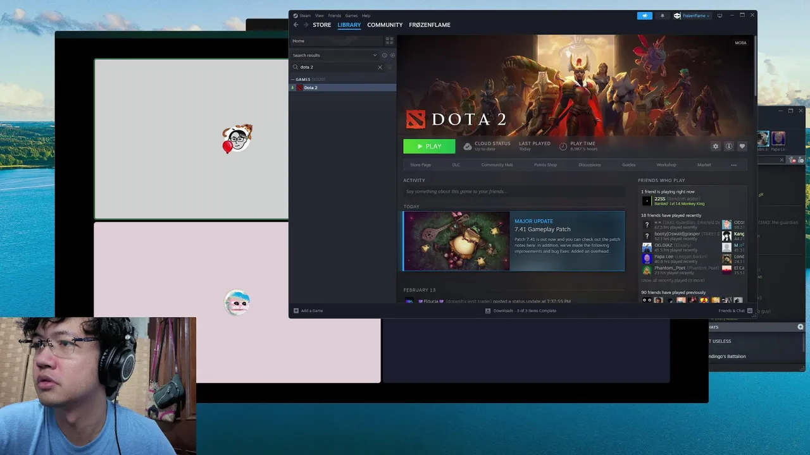Viewport: 810px width, 455px height.
Task: Open the Games menu
Action: coord(351,16)
